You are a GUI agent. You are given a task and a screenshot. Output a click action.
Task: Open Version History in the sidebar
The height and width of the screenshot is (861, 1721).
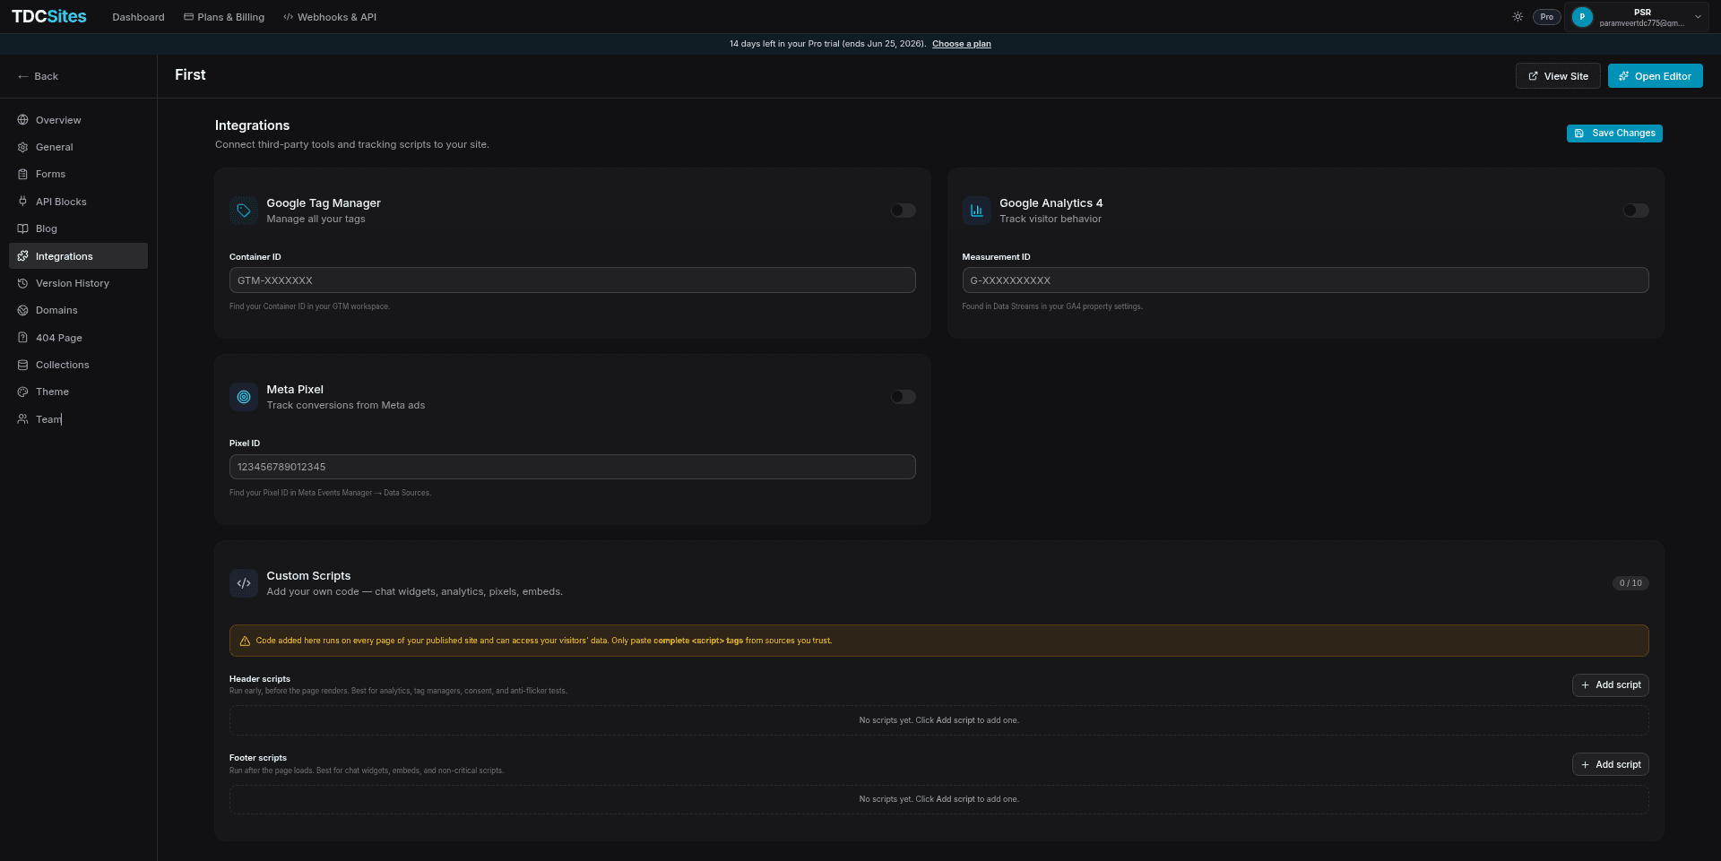78,283
